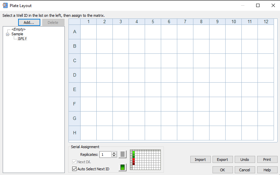
Task: Select column 9 header
Action: (217, 21)
